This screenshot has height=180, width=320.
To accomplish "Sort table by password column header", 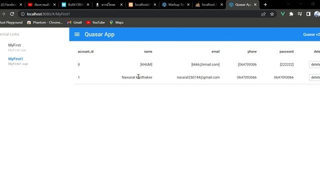I will point(286,51).
